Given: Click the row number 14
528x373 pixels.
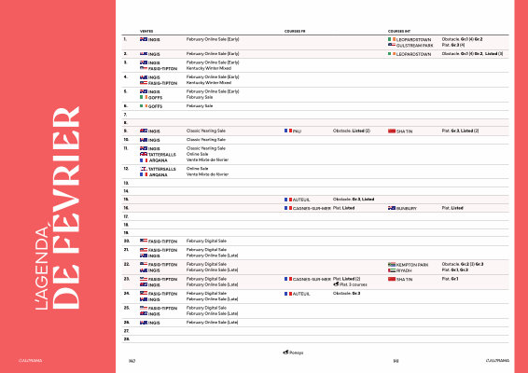Looking at the screenshot, I should coord(126,191).
